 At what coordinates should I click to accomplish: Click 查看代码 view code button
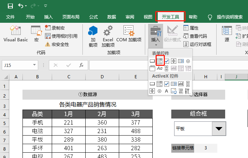(x=195, y=36)
